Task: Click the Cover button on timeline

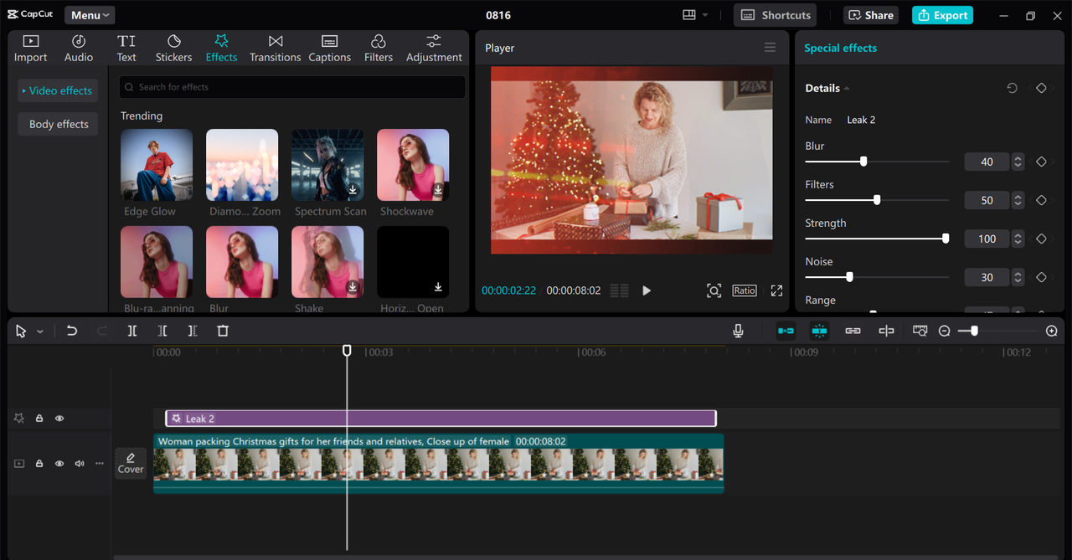Action: 131,463
